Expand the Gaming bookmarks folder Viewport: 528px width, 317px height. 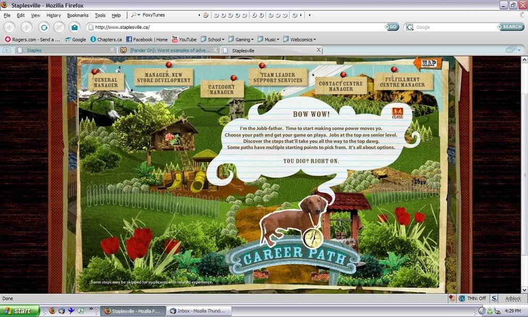[x=241, y=39]
